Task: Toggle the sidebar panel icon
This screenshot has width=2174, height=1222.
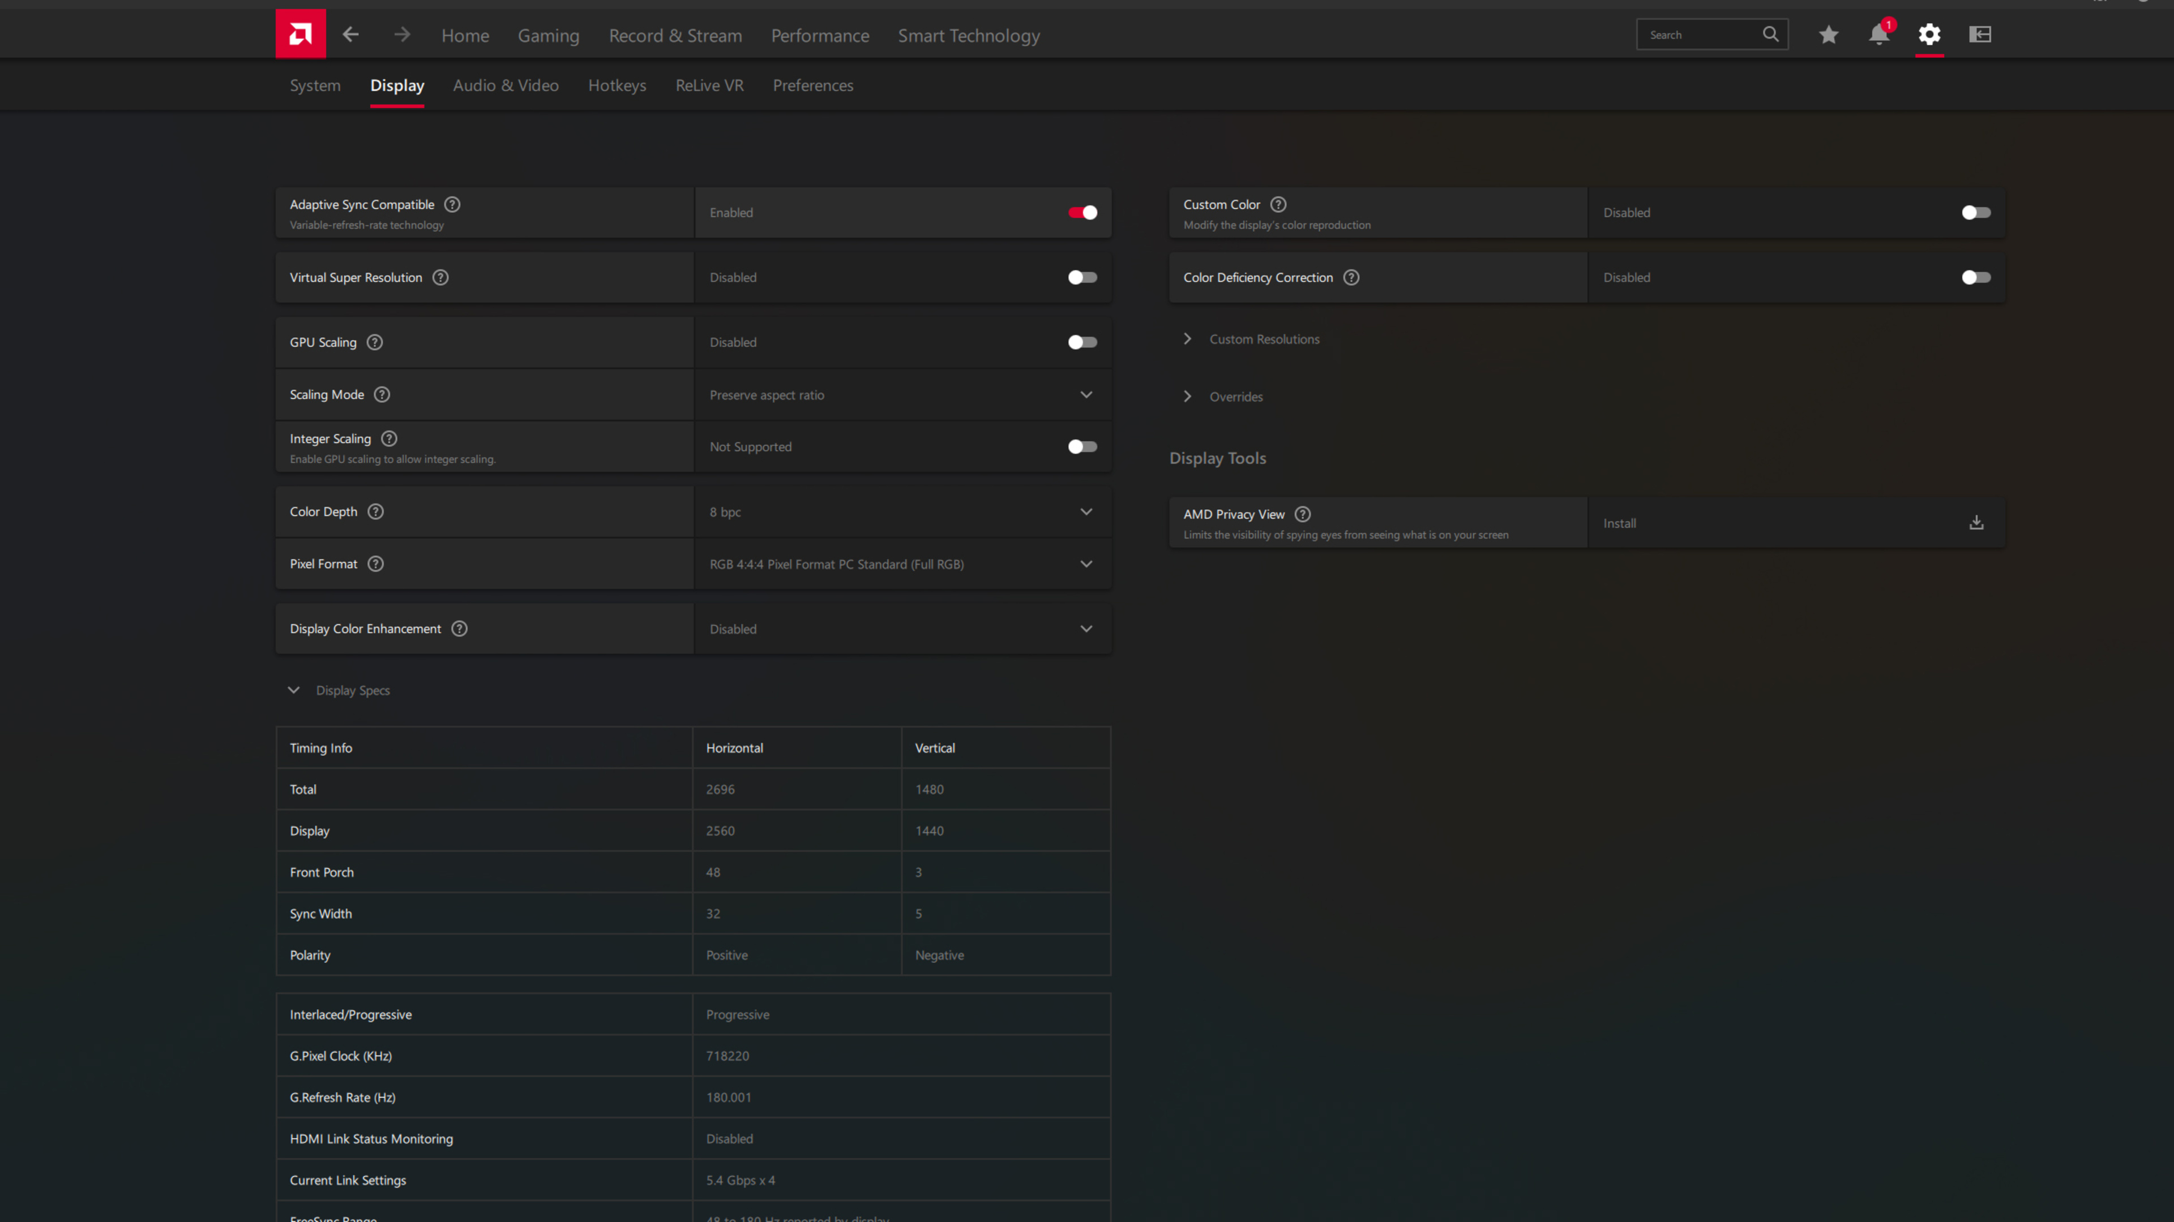Action: pos(1980,35)
